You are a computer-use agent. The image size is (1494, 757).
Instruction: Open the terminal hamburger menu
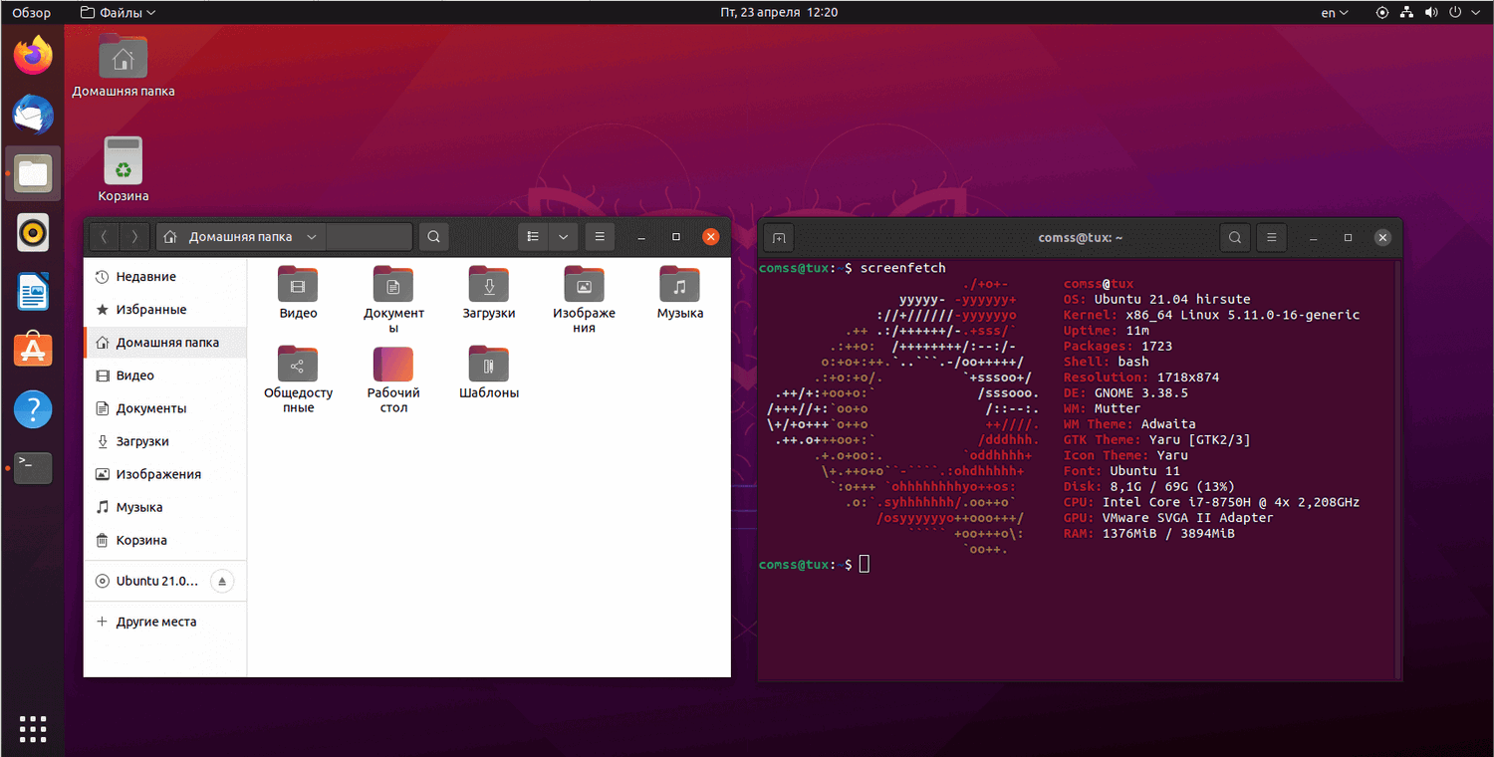pyautogui.click(x=1271, y=237)
